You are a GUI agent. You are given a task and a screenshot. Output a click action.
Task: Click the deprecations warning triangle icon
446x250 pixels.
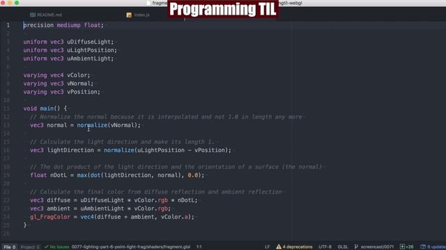(279, 247)
